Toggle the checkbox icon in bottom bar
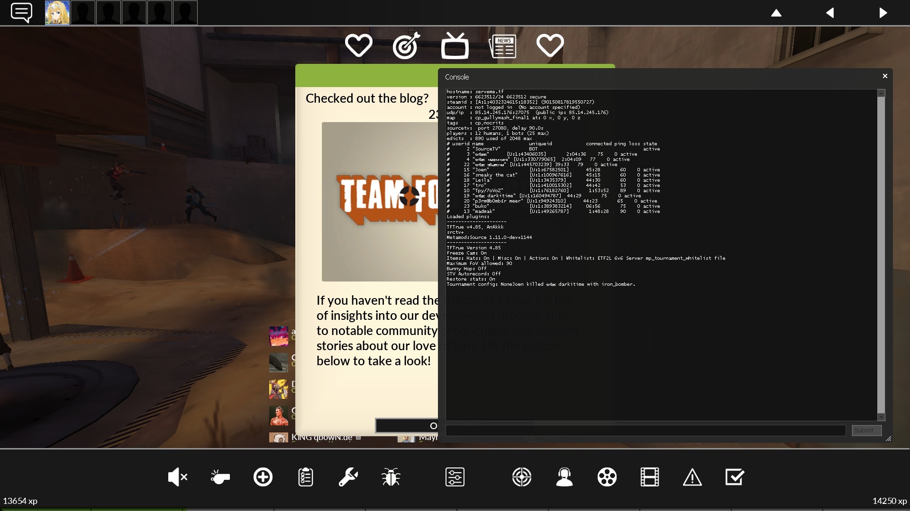The width and height of the screenshot is (910, 511). (735, 477)
